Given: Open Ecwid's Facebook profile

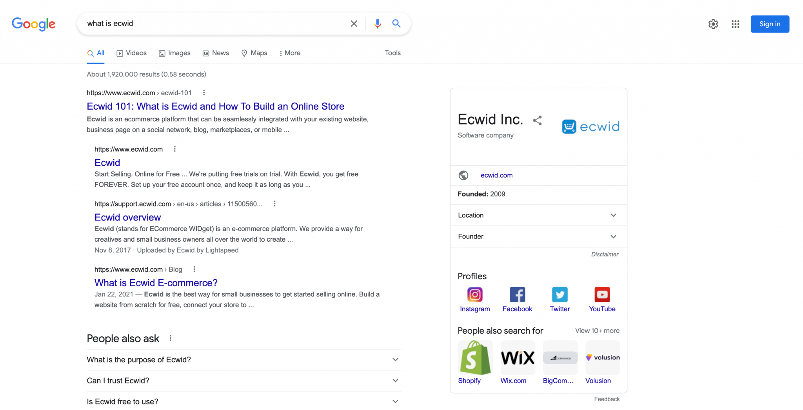Looking at the screenshot, I should click(x=517, y=295).
